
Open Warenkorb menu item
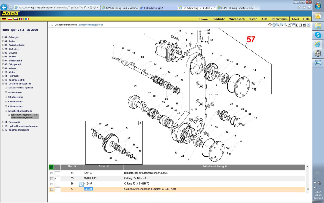(237, 19)
